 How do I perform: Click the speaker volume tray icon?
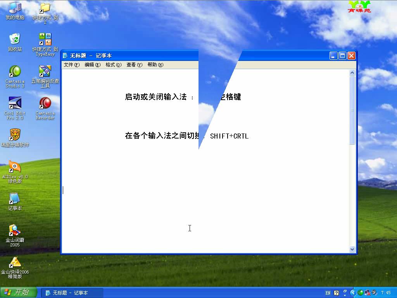click(x=374, y=293)
